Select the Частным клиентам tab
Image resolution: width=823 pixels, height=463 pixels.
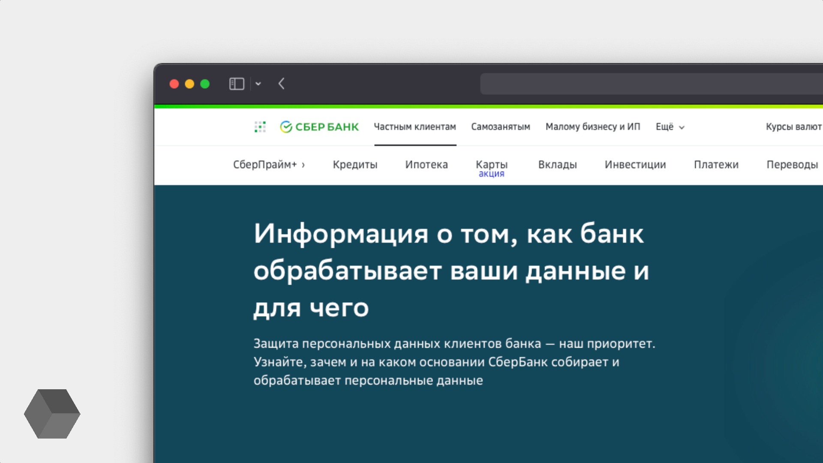pyautogui.click(x=415, y=127)
